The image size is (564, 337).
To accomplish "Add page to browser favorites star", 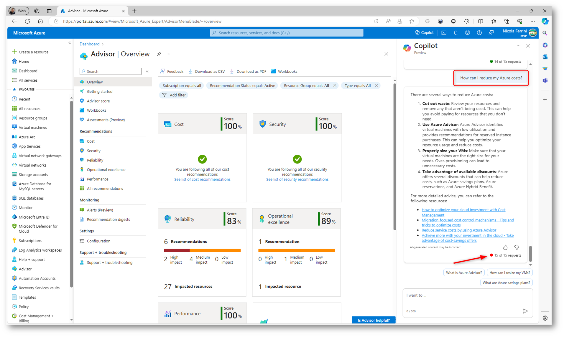I will [x=412, y=21].
